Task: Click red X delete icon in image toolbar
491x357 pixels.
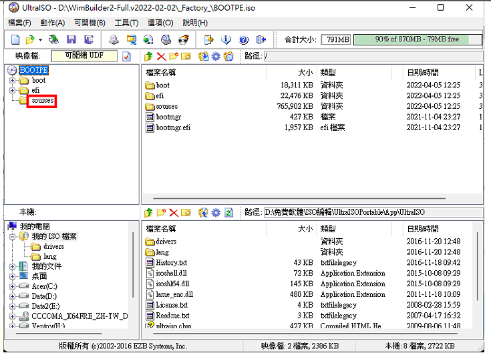Action: pos(161,56)
